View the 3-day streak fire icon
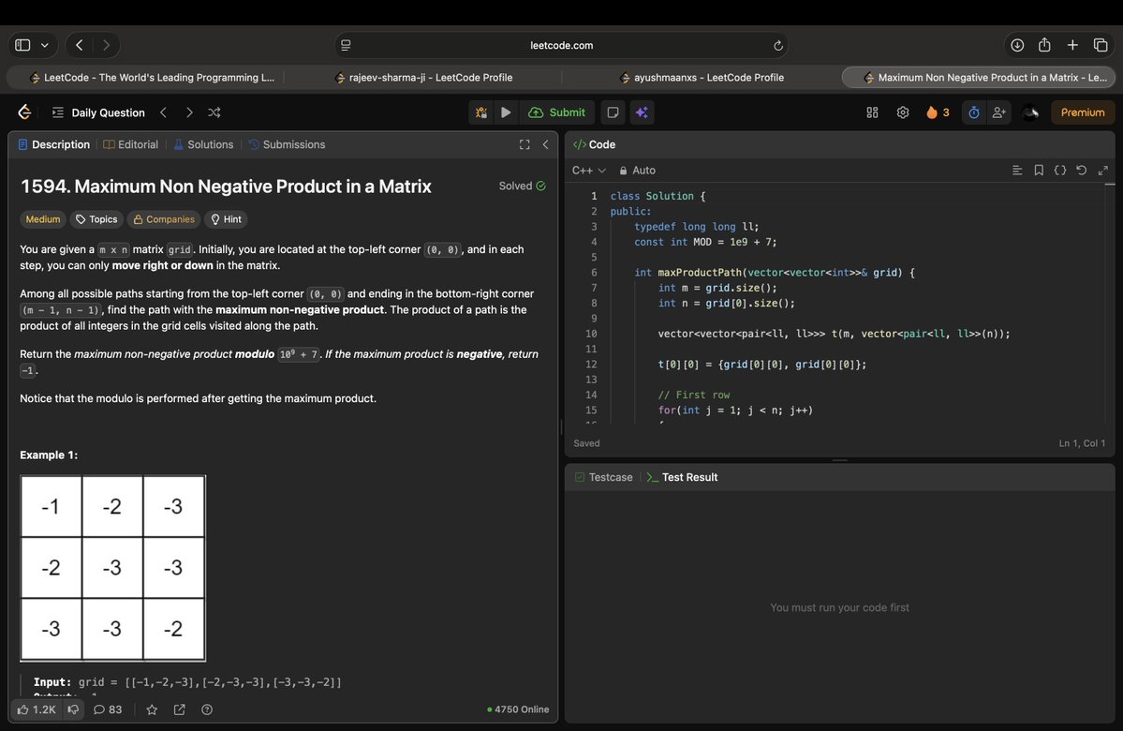Screen dimensions: 1123x731 click(938, 112)
